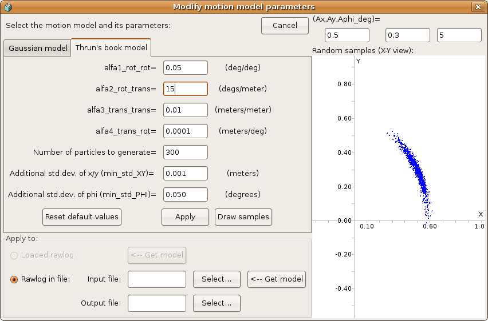Focus the alfa1_rot_rot input field

(185, 68)
